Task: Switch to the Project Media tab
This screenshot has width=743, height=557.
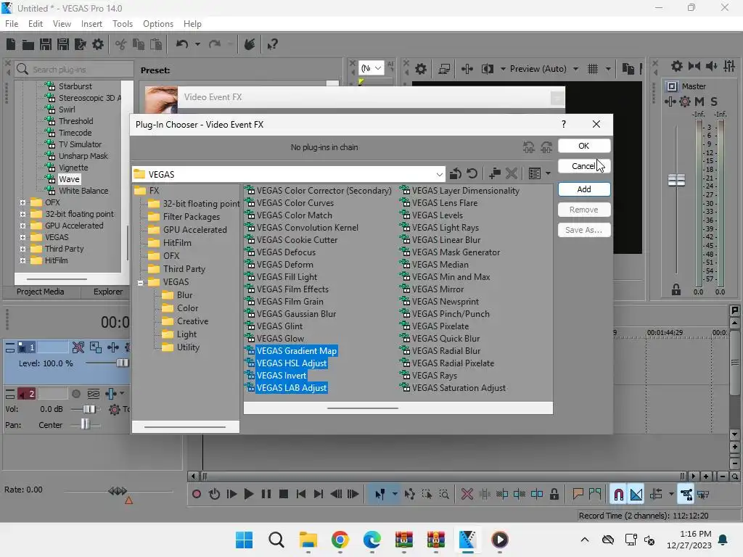Action: 41,292
